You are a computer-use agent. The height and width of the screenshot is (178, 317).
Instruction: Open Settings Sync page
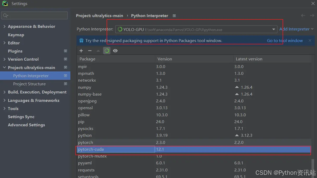coord(21,117)
